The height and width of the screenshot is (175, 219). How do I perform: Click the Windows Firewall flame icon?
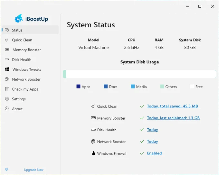point(93,153)
